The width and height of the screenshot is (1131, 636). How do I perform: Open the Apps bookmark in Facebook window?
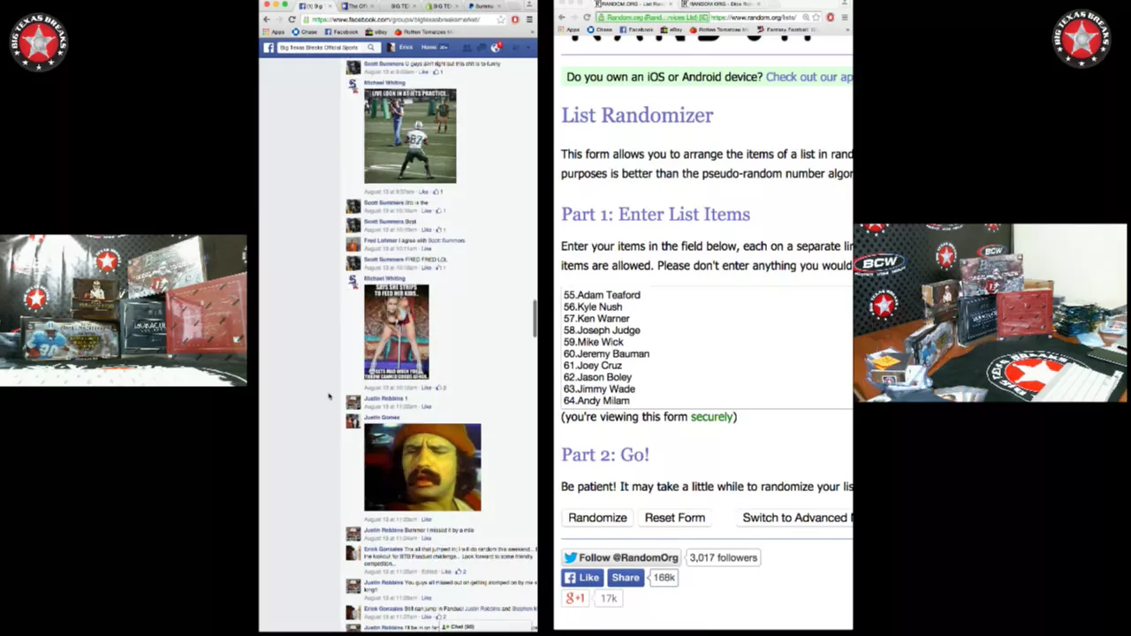coord(273,32)
